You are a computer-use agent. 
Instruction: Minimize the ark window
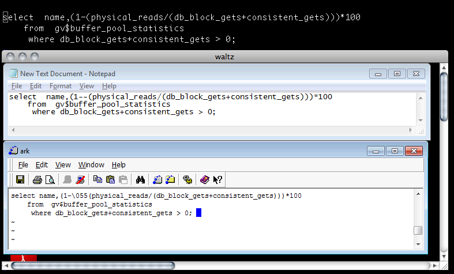point(376,151)
